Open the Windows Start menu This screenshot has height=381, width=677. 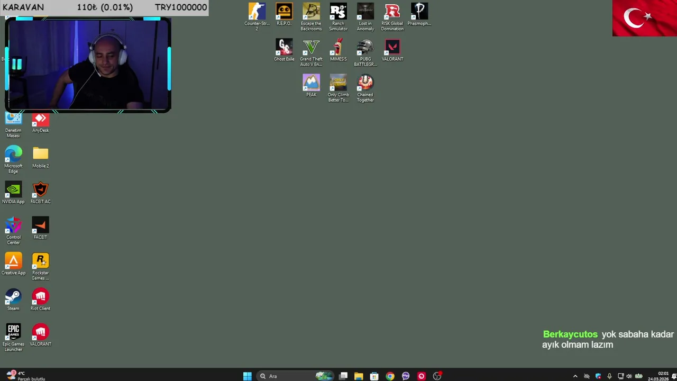[247, 376]
